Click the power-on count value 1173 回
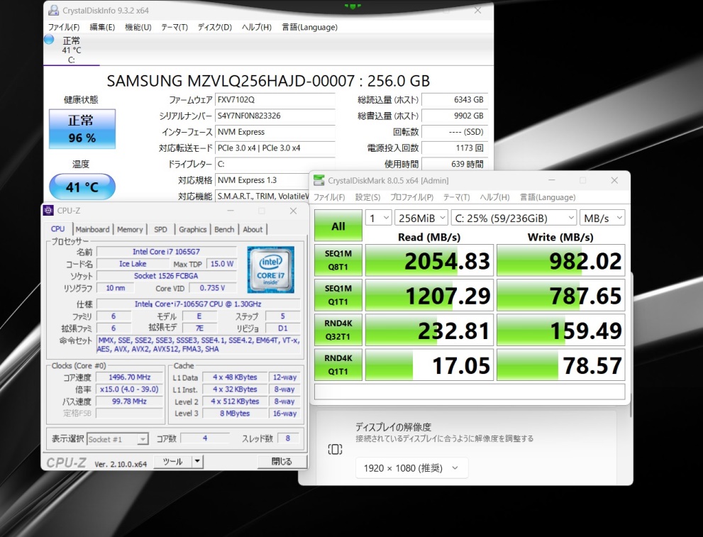703x537 pixels. [455, 148]
